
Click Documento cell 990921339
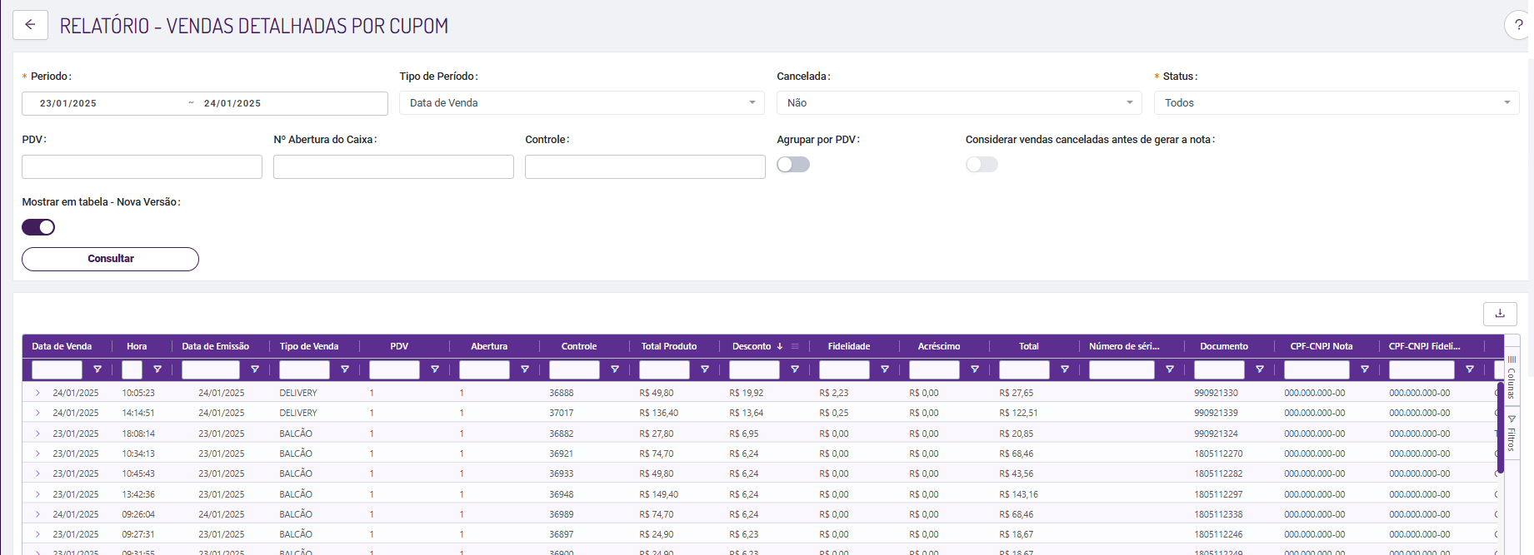point(1216,413)
